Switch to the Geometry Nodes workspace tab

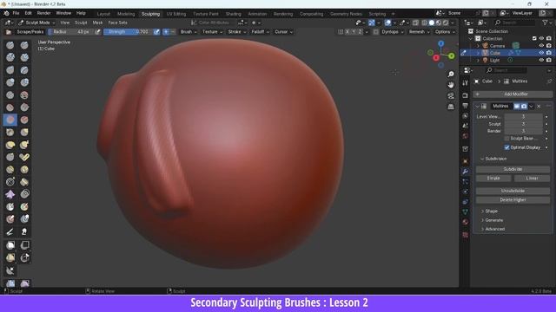pyautogui.click(x=346, y=14)
